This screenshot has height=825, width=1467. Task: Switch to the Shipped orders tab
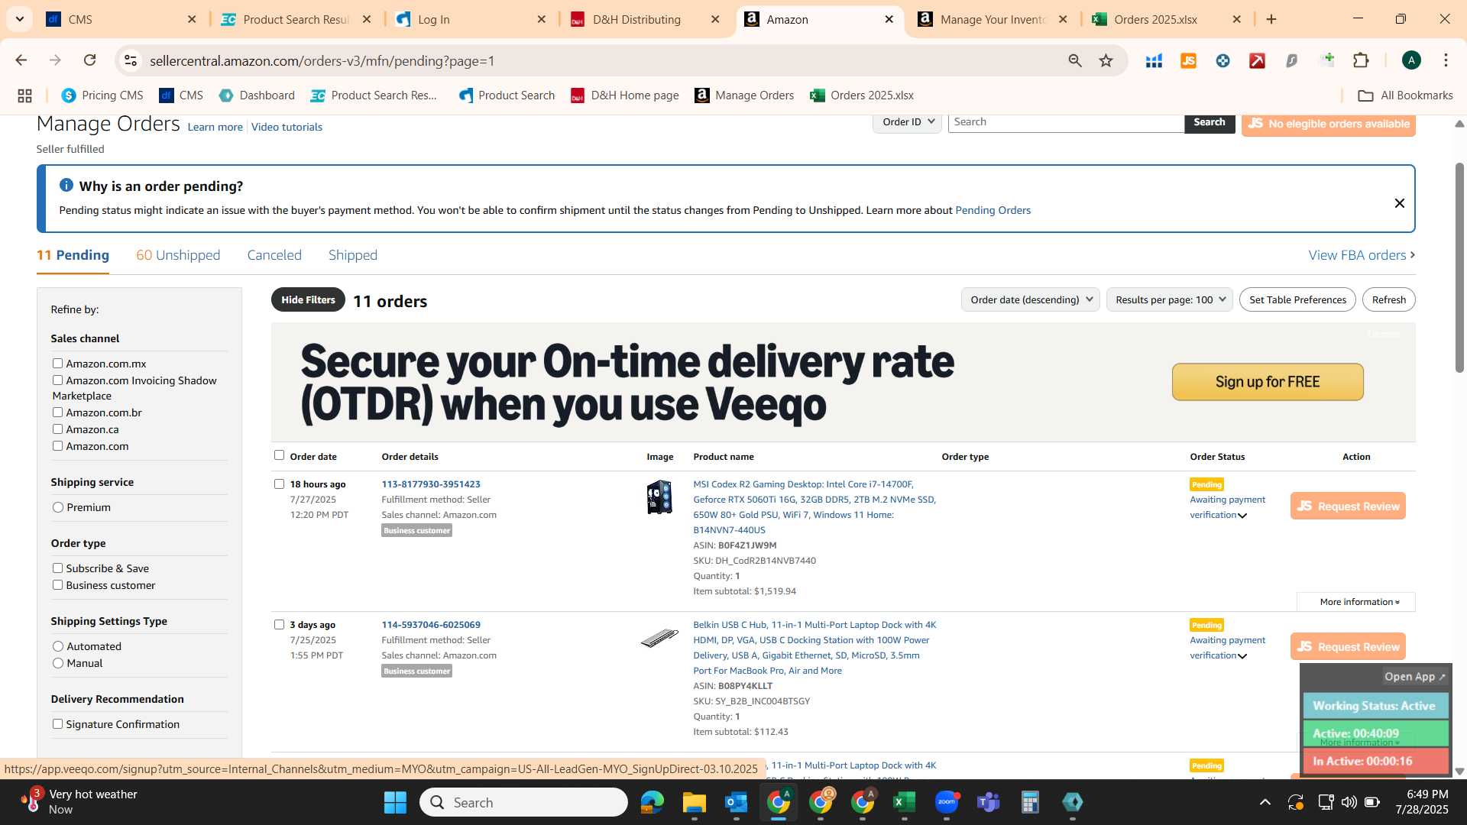tap(353, 255)
